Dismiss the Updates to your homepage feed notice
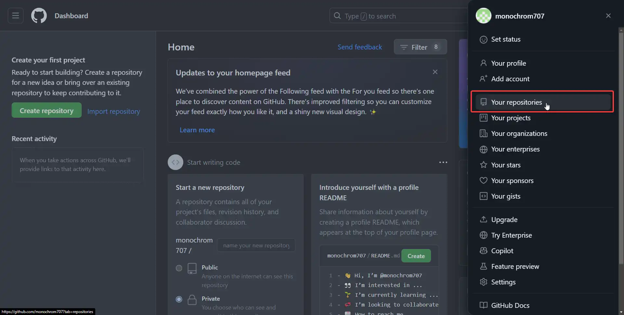 tap(435, 72)
